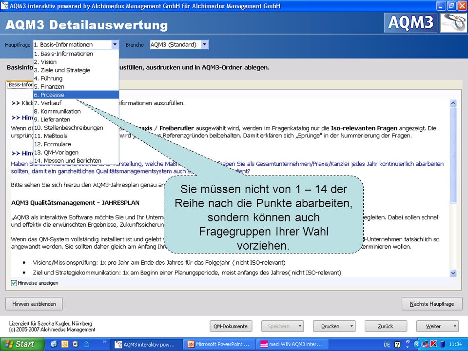Click the DE language indicator
This screenshot has height=351, width=468.
tap(387, 345)
